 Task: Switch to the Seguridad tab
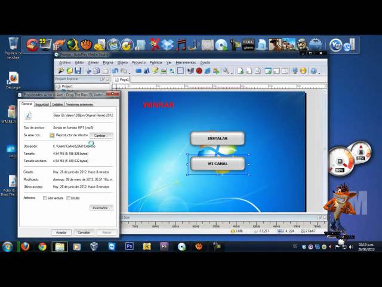[42, 105]
